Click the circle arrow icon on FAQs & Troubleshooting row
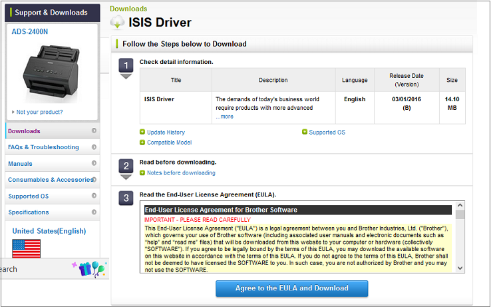493x307 pixels. (94, 147)
